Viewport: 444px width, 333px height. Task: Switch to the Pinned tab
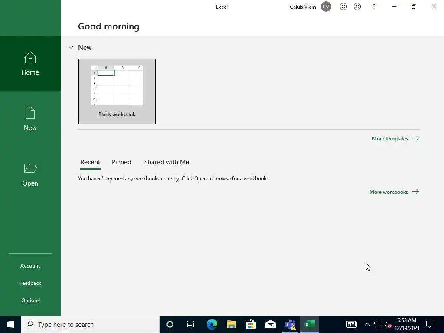click(x=121, y=162)
